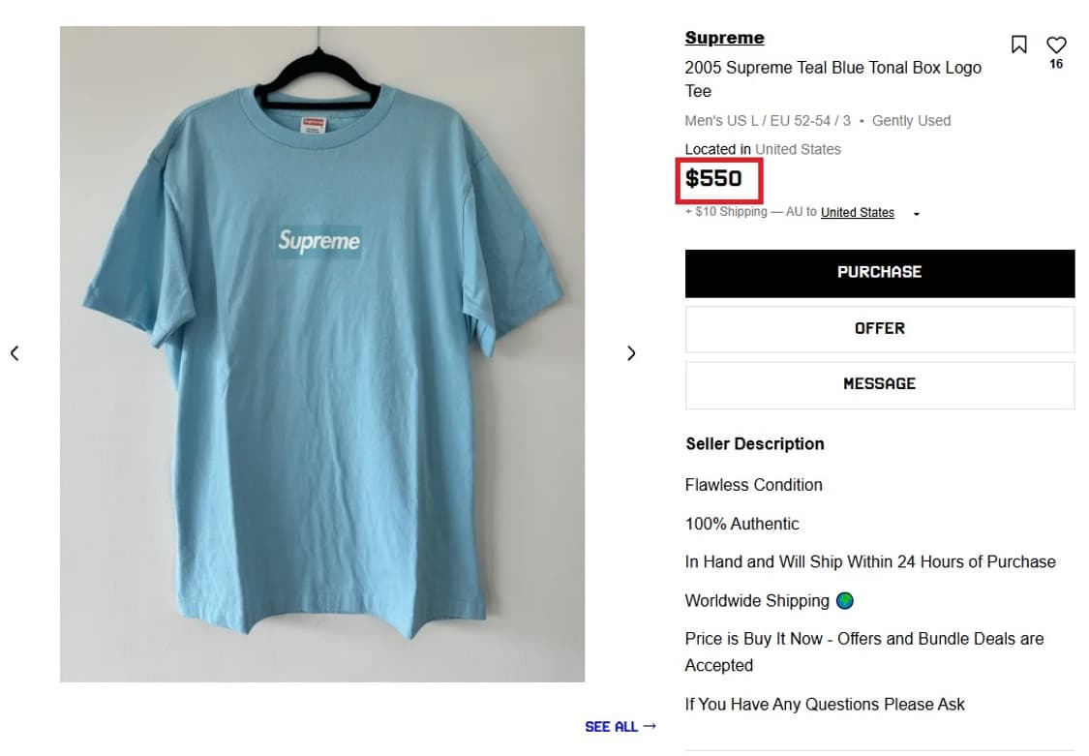Contact the seller via MESSAGE button

point(879,384)
